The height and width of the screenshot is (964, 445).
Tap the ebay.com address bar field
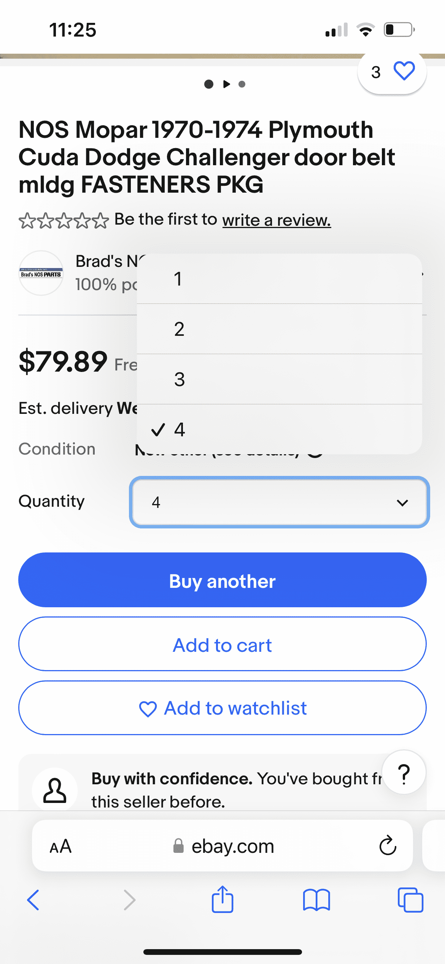(x=222, y=846)
